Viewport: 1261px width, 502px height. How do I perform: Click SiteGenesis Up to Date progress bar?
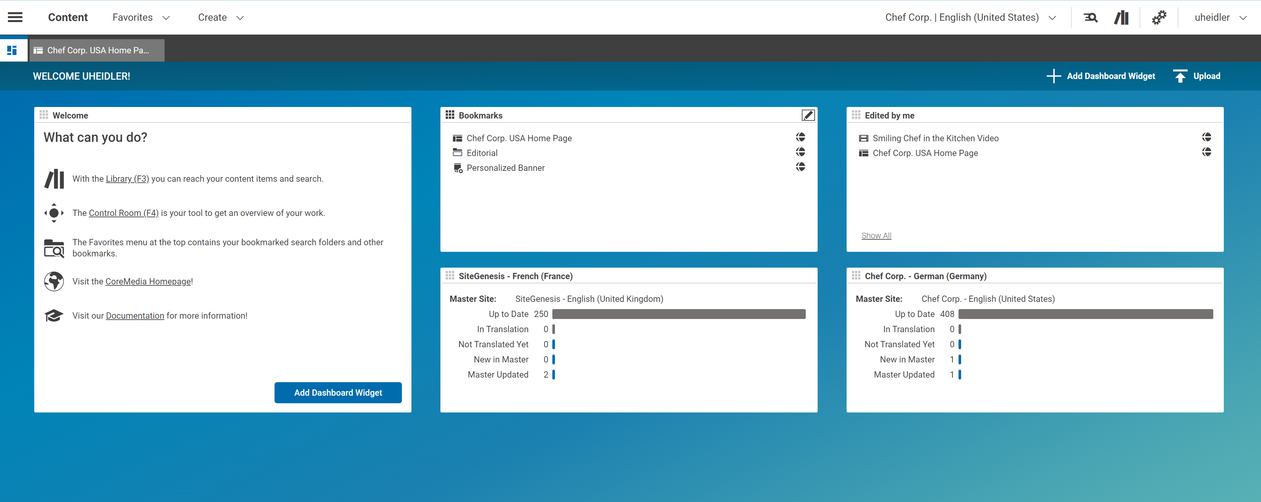678,314
